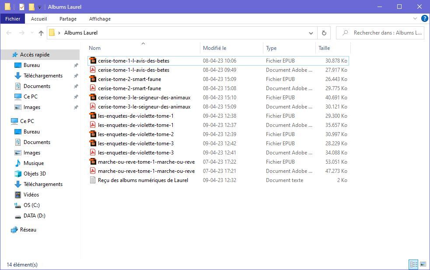Click PDF icon of les-enquetes-de-violette-tome-3
This screenshot has width=430, height=270.
click(x=93, y=153)
